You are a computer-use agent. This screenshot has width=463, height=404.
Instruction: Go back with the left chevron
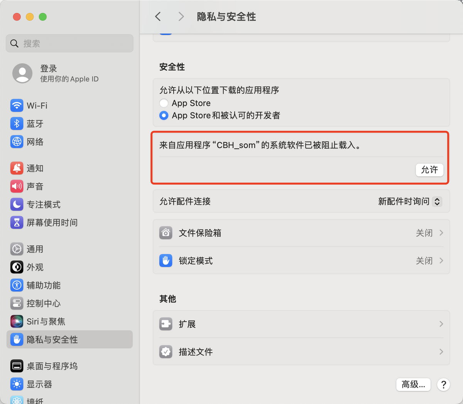coord(158,17)
